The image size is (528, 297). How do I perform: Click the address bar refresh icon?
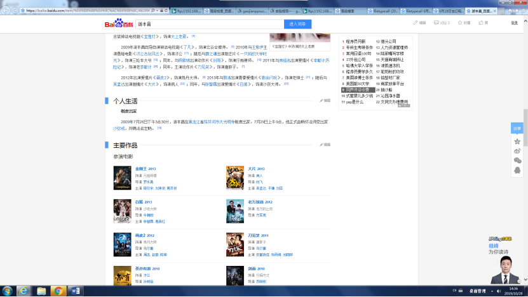pyautogui.click(x=166, y=11)
